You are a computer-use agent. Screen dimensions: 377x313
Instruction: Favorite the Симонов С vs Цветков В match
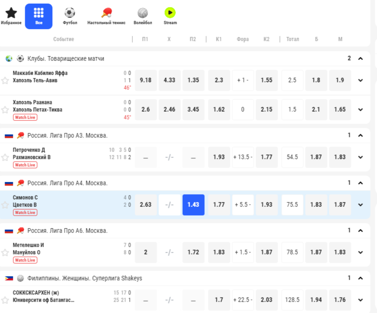(x=5, y=205)
